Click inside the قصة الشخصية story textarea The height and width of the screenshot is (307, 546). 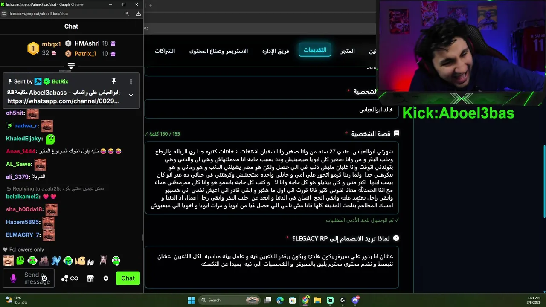(x=272, y=178)
